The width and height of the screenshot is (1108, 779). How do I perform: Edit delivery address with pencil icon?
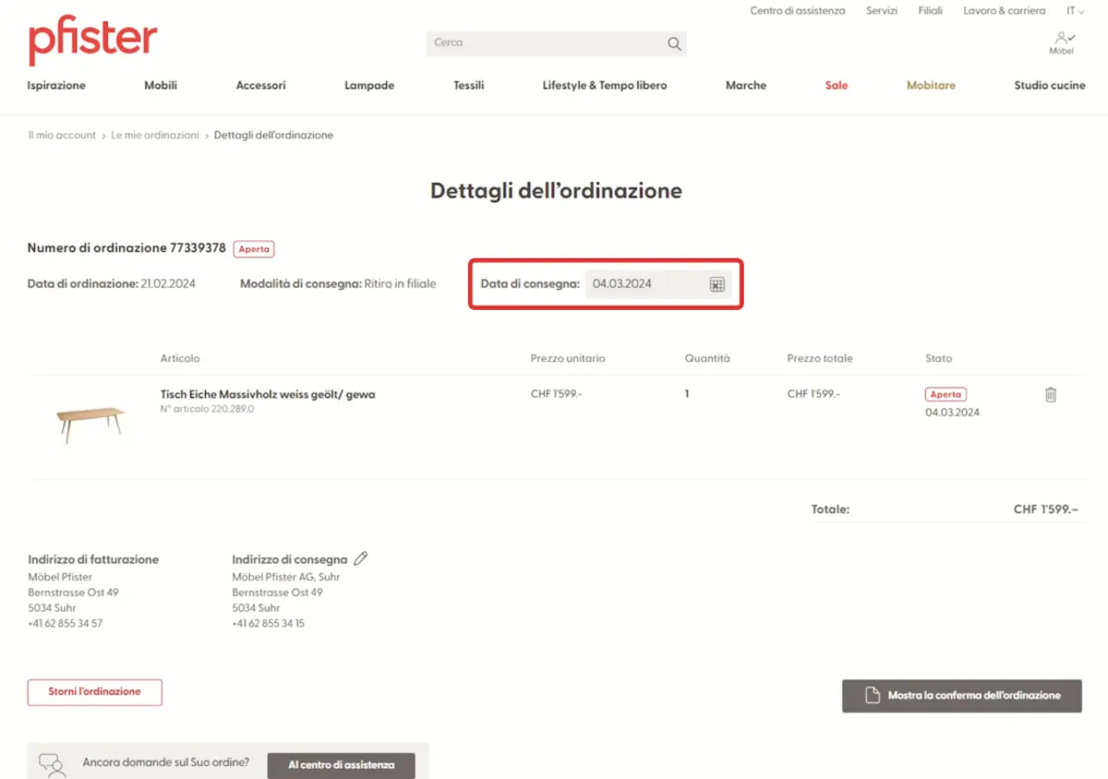(x=361, y=558)
